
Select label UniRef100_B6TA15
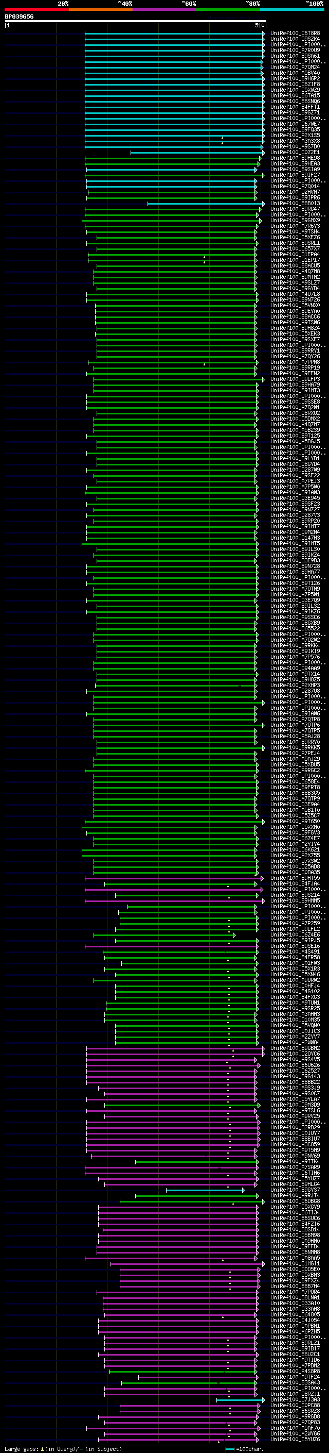[295, 95]
